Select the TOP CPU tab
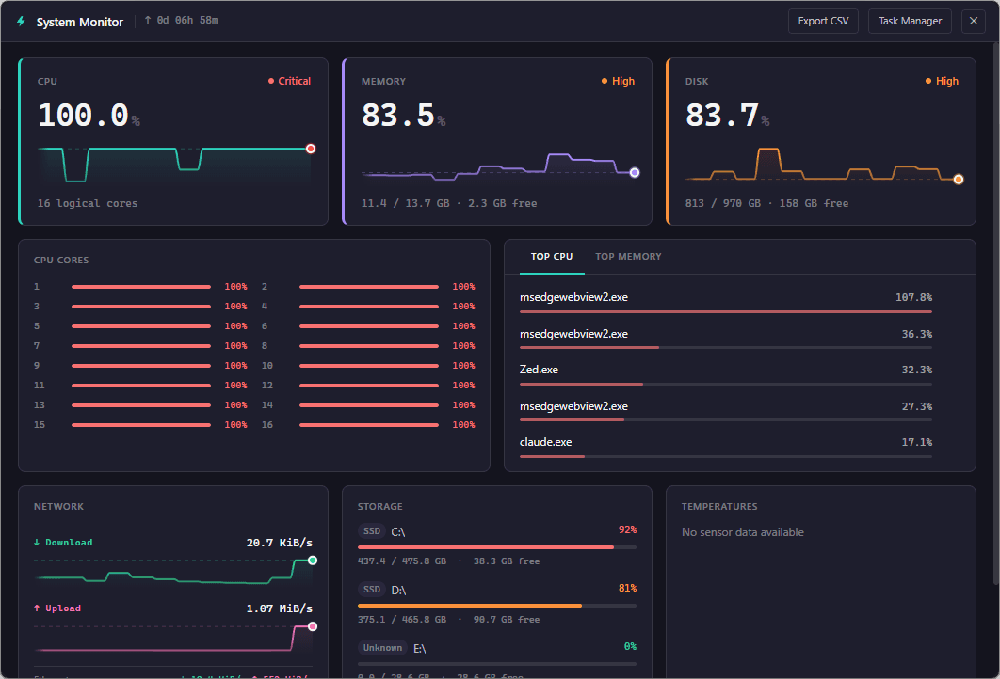The image size is (1000, 679). tap(552, 256)
